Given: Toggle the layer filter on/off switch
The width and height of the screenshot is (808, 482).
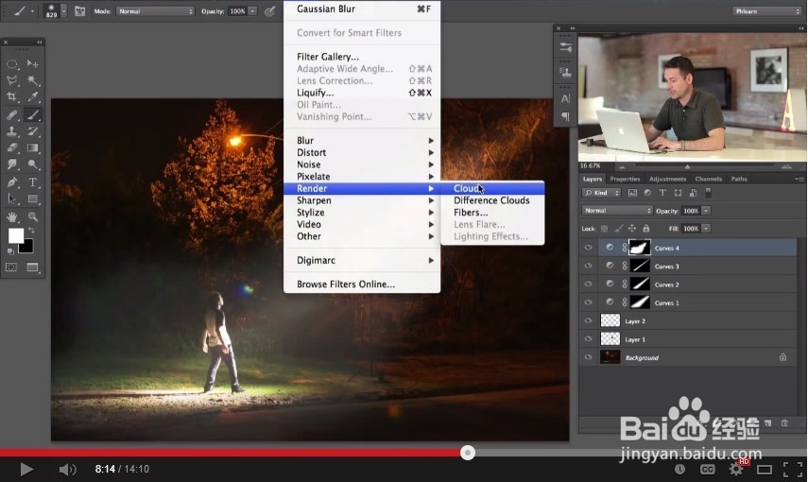Looking at the screenshot, I should coord(708,192).
